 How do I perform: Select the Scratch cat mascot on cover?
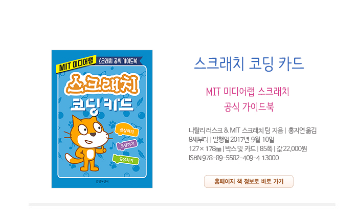87,143
